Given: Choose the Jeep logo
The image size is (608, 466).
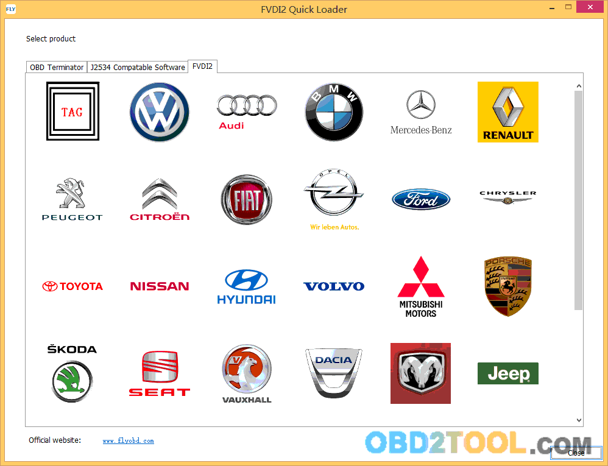Looking at the screenshot, I should coord(508,373).
